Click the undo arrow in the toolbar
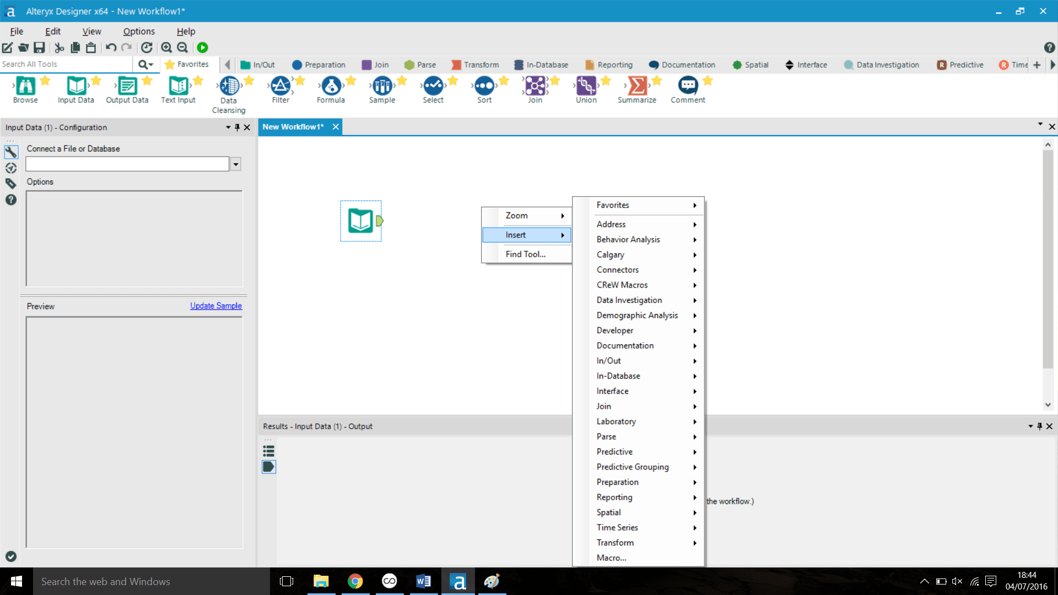This screenshot has width=1058, height=595. [110, 48]
